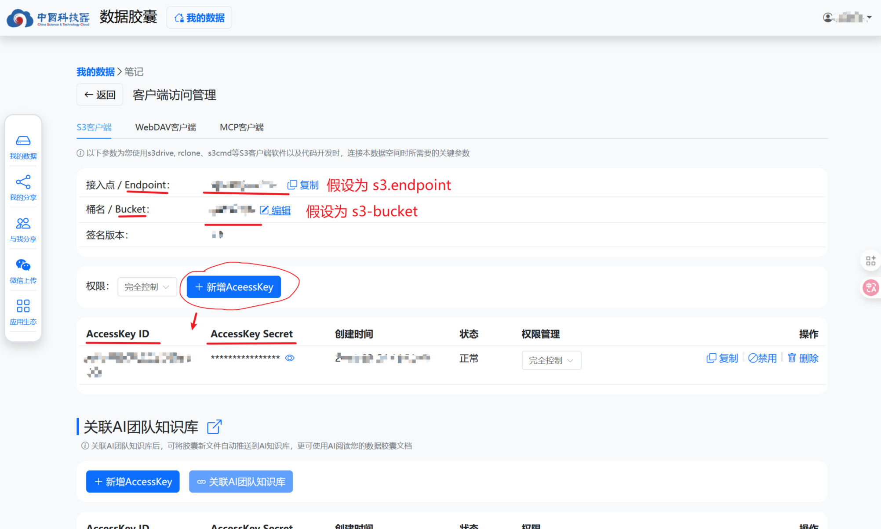This screenshot has width=881, height=529.
Task: Switch to S3客户端 tab
Action: pos(94,127)
